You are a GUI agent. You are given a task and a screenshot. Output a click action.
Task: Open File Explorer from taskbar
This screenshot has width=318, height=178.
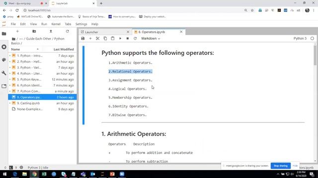(x=24, y=174)
